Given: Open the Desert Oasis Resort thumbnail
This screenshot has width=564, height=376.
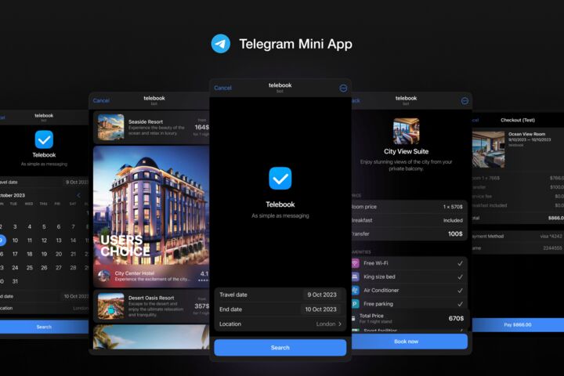Looking at the screenshot, I should pos(110,305).
